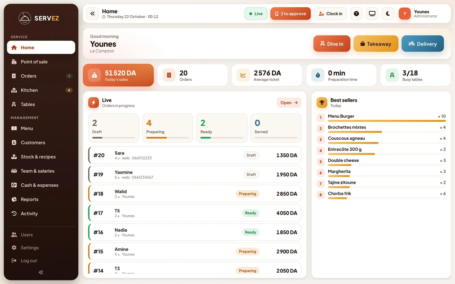Click the Cash & expenses icon
This screenshot has width=455, height=284.
(14, 185)
